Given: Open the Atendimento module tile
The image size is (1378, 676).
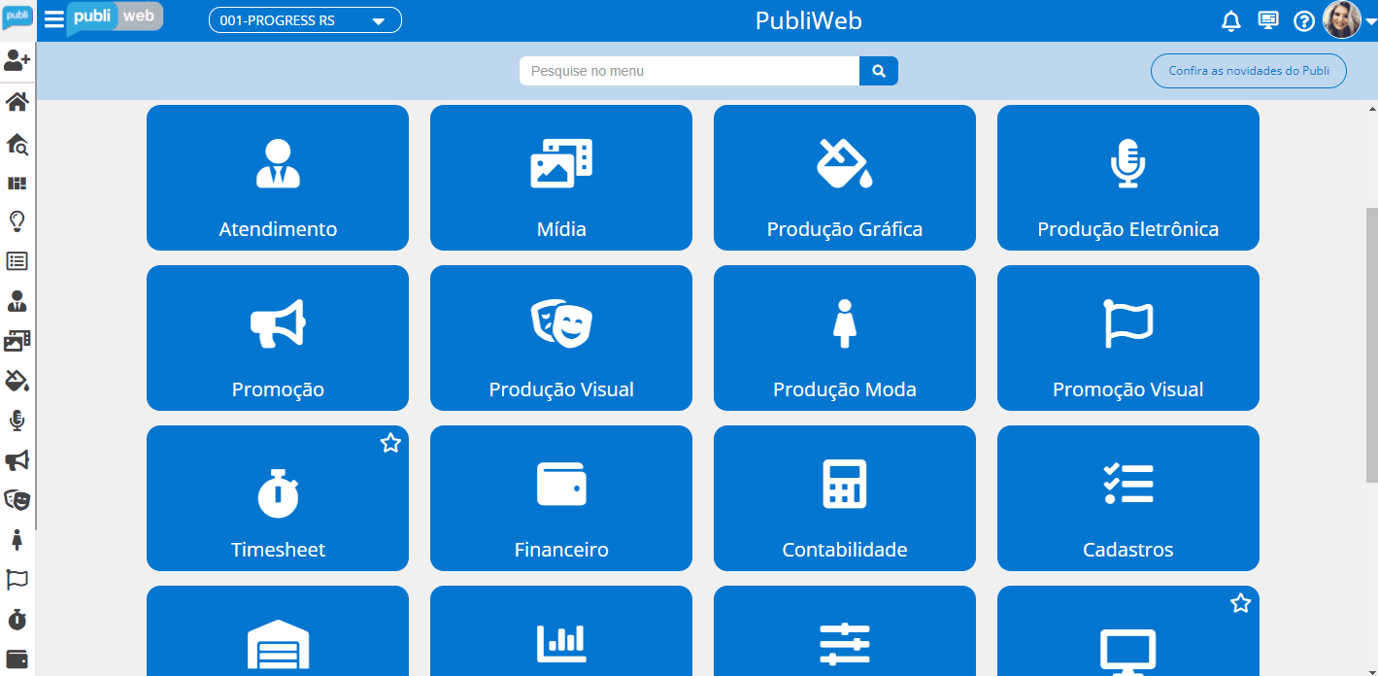Looking at the screenshot, I should coord(278,178).
